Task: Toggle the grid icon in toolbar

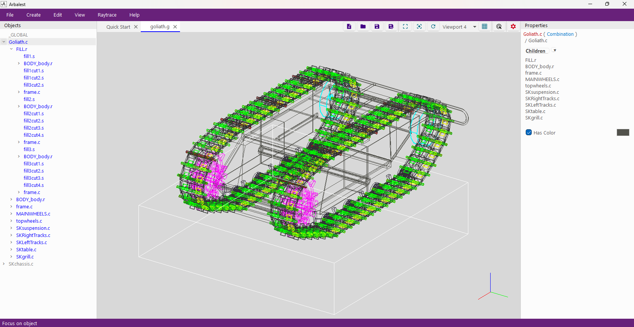Action: pyautogui.click(x=485, y=27)
